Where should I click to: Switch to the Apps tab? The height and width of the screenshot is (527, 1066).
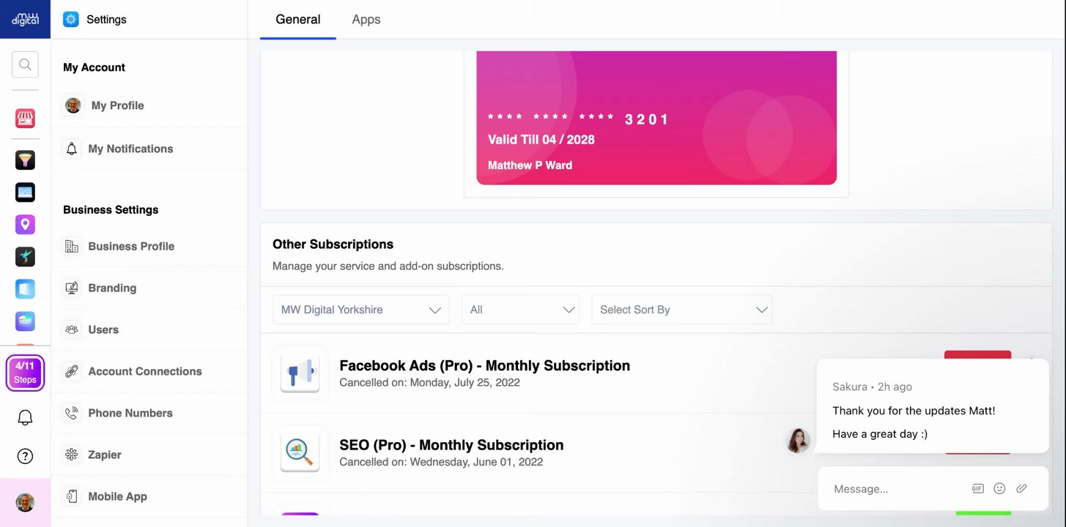[x=366, y=20]
